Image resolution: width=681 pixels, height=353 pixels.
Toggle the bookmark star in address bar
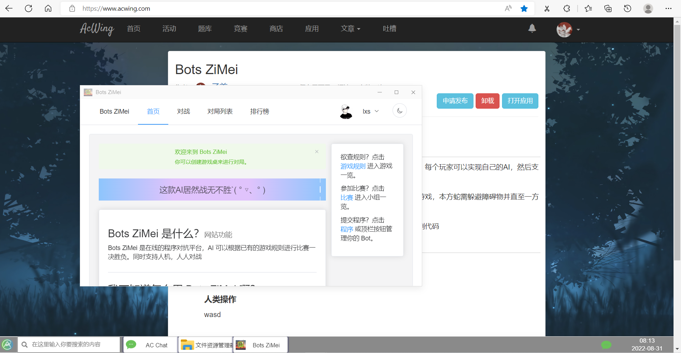point(524,8)
